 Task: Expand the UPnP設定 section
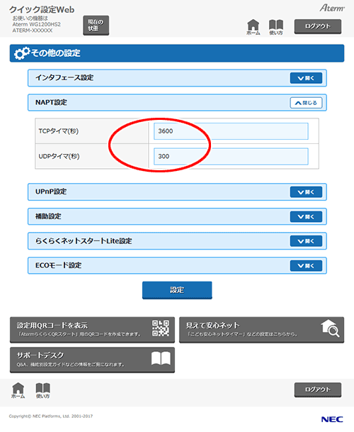pos(306,192)
